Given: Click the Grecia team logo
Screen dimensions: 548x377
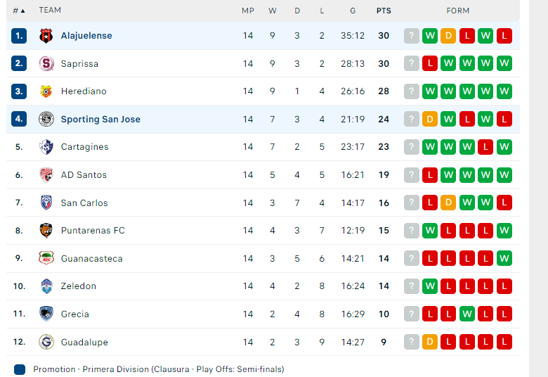Looking at the screenshot, I should click(46, 314).
